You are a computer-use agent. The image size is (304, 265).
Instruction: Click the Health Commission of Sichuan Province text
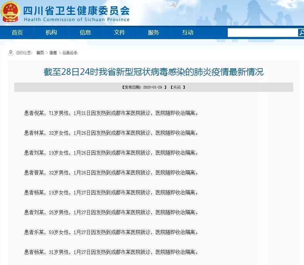point(77,20)
